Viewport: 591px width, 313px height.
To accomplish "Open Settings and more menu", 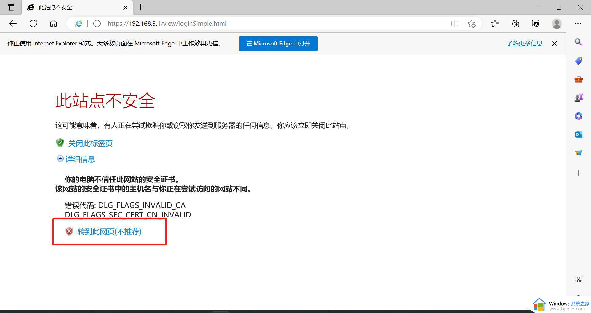I will pyautogui.click(x=578, y=24).
